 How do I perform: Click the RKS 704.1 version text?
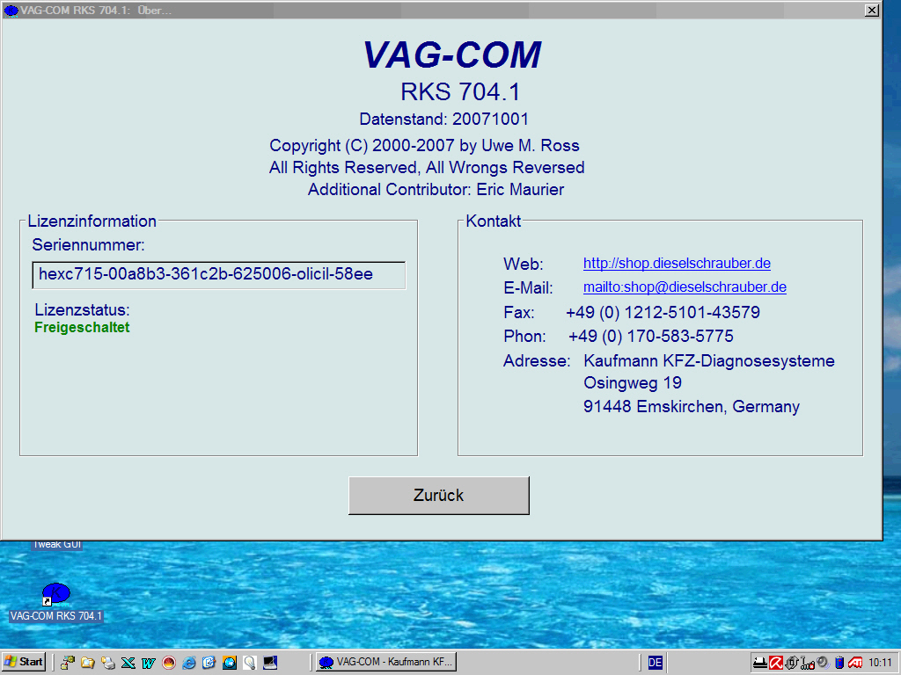point(460,91)
